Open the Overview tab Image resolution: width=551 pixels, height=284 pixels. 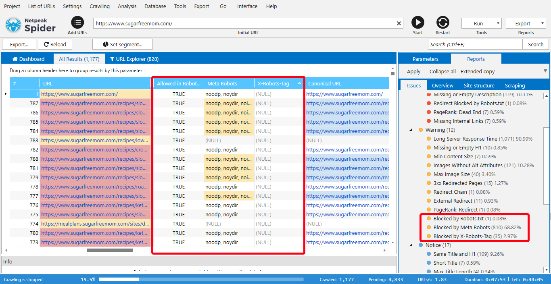tap(442, 85)
